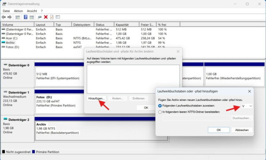Click the Durchsuchen... button

click(x=242, y=118)
